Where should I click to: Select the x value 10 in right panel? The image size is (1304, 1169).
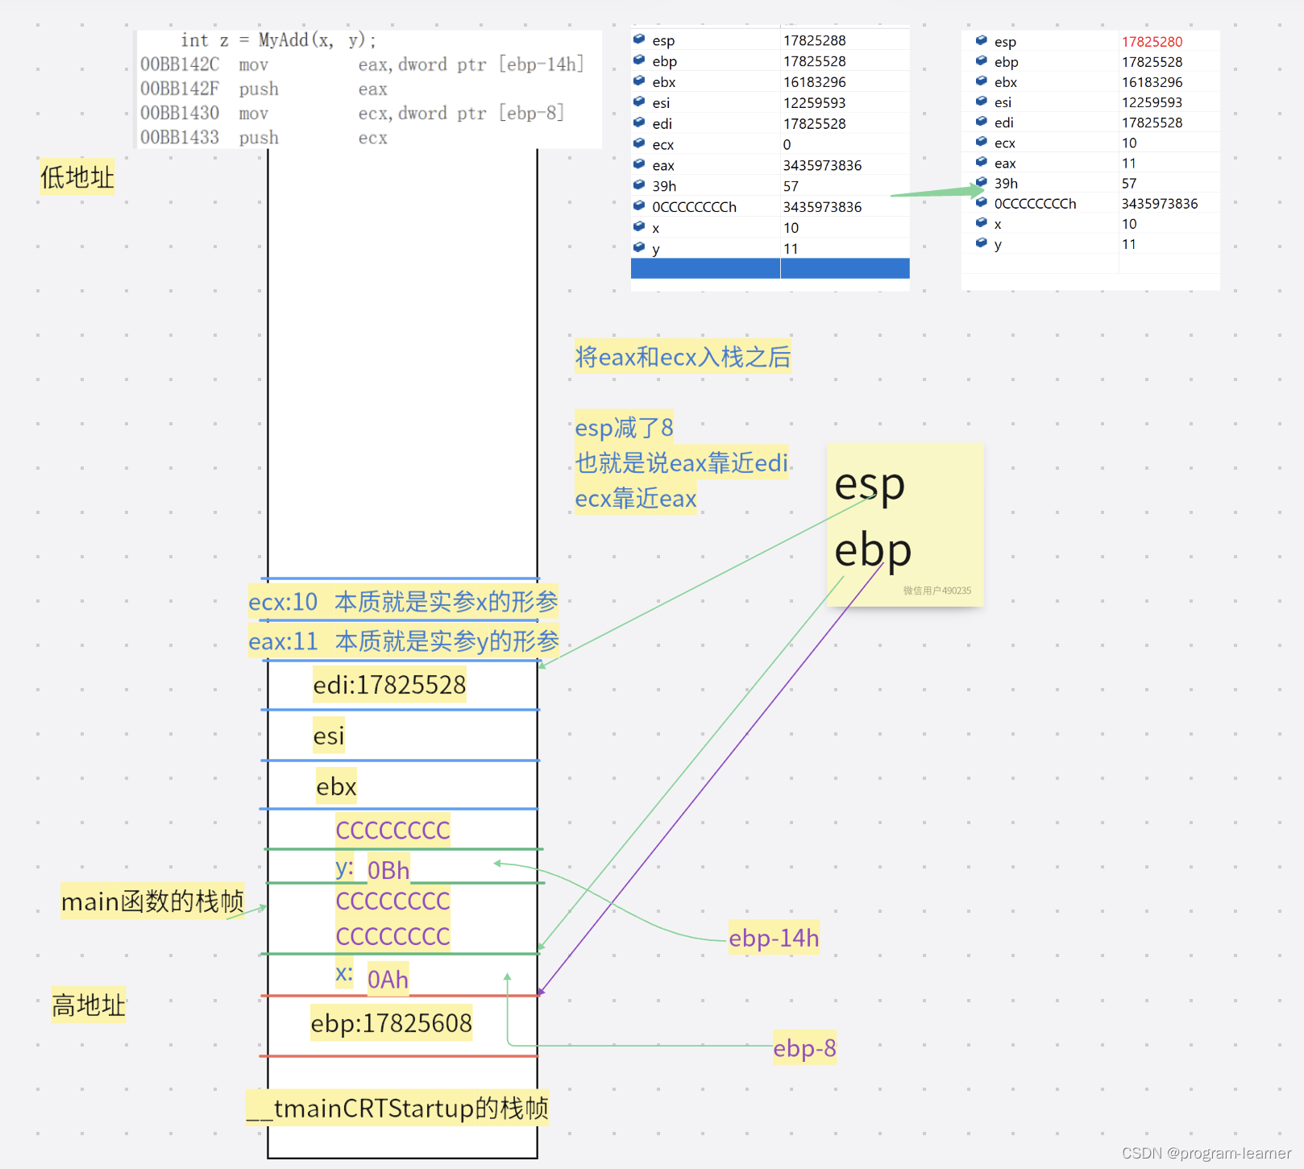point(1128,224)
